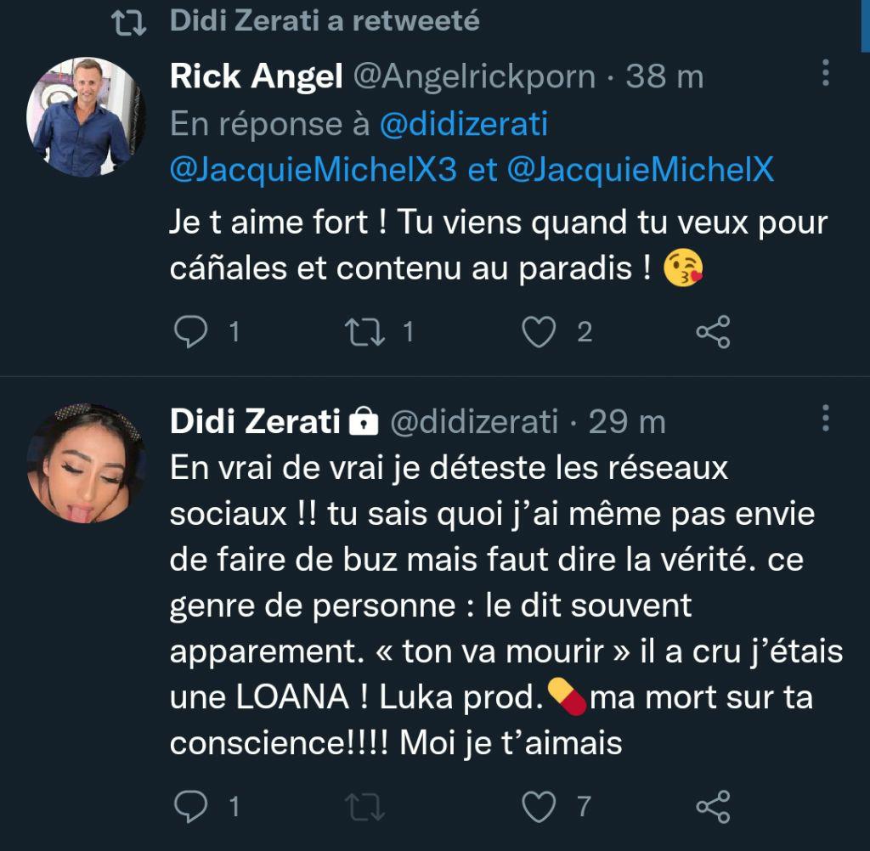Share Rick Angel's tweet
This screenshot has height=851, width=870.
point(713,332)
